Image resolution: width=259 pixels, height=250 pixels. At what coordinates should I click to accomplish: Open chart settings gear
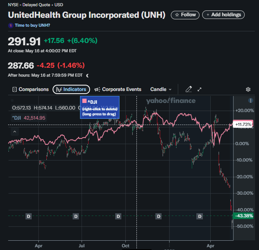point(248,89)
